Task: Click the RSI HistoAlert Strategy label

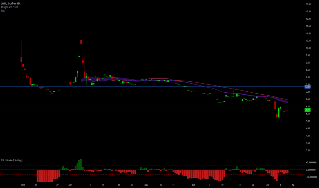Action: point(12,160)
